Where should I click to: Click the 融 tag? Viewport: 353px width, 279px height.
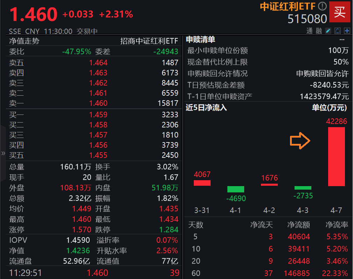pyautogui.click(x=319, y=31)
